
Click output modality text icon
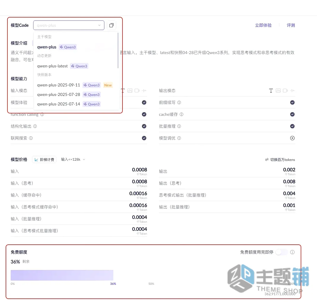pyautogui.click(x=271, y=91)
